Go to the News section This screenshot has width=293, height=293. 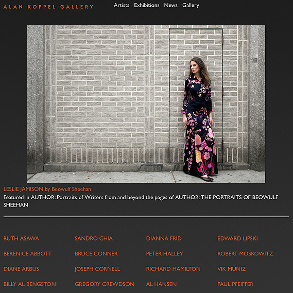click(170, 5)
